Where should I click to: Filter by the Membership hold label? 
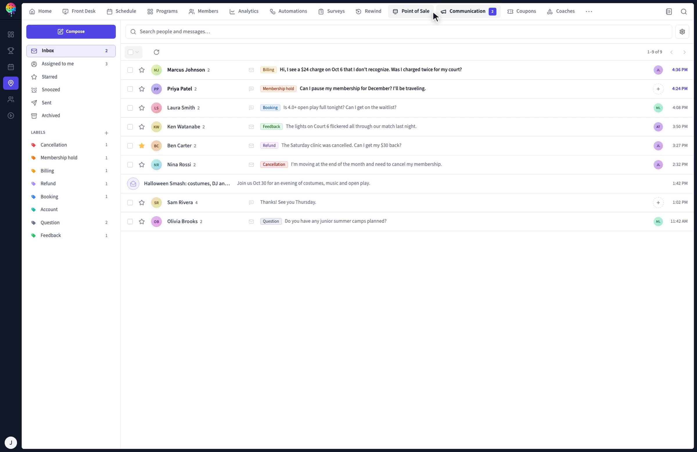coord(71,158)
